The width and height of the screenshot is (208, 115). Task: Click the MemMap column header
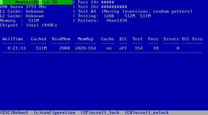[x=86, y=39]
